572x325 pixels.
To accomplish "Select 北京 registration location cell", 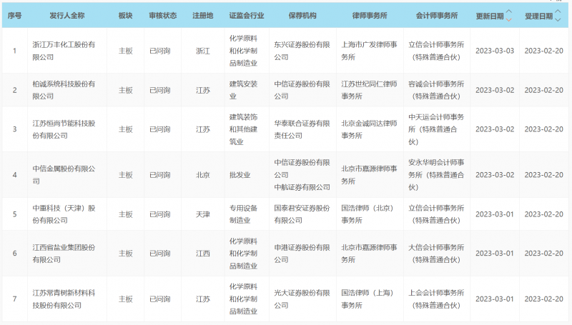I will [x=203, y=175].
